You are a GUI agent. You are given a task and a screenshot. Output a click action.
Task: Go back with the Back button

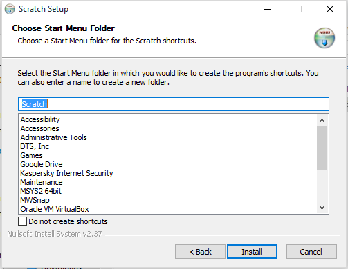pyautogui.click(x=200, y=252)
